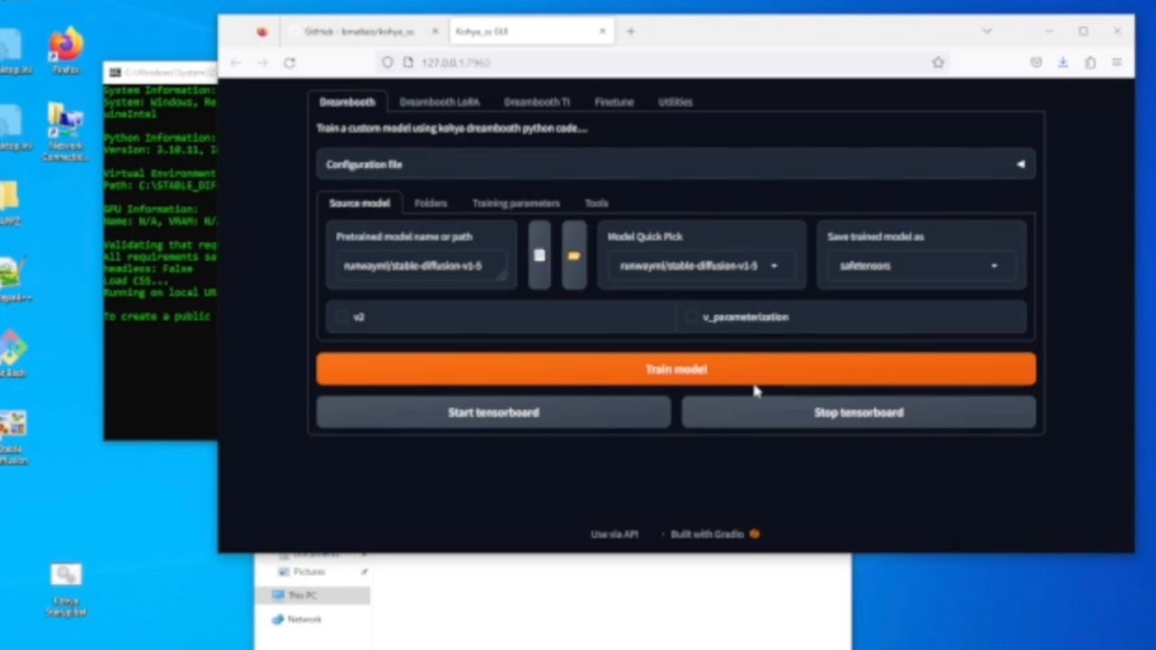Click the Kohya desktop shortcut icon
The width and height of the screenshot is (1156, 650).
coord(65,590)
